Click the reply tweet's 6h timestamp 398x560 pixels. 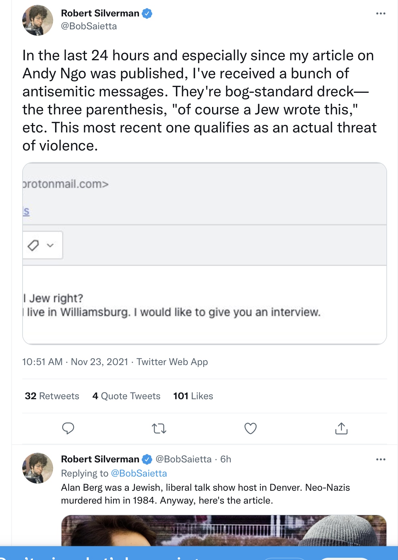[x=226, y=459]
